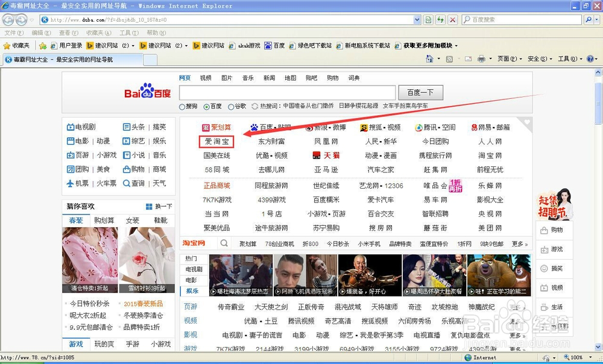Click the 购物 sidebar item on right
This screenshot has width=603, height=364.
554,230
